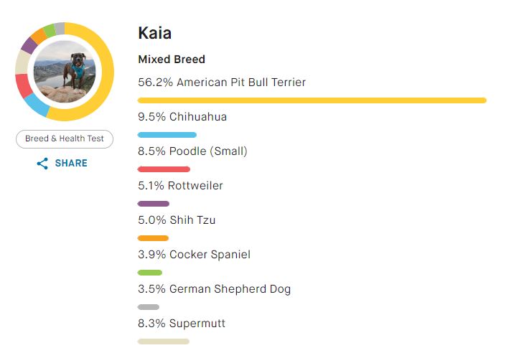Click the red Poodle (Small) bar

[164, 169]
